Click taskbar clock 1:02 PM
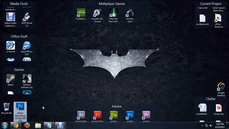 click(220, 126)
